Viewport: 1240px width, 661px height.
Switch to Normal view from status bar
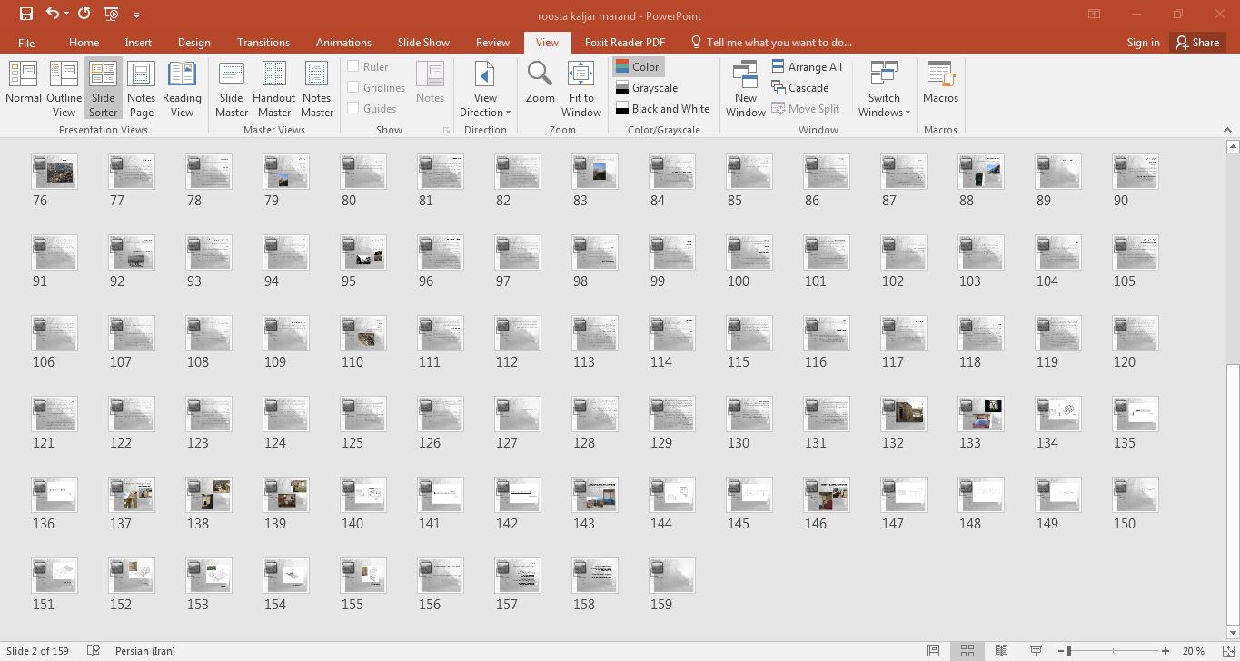[932, 650]
